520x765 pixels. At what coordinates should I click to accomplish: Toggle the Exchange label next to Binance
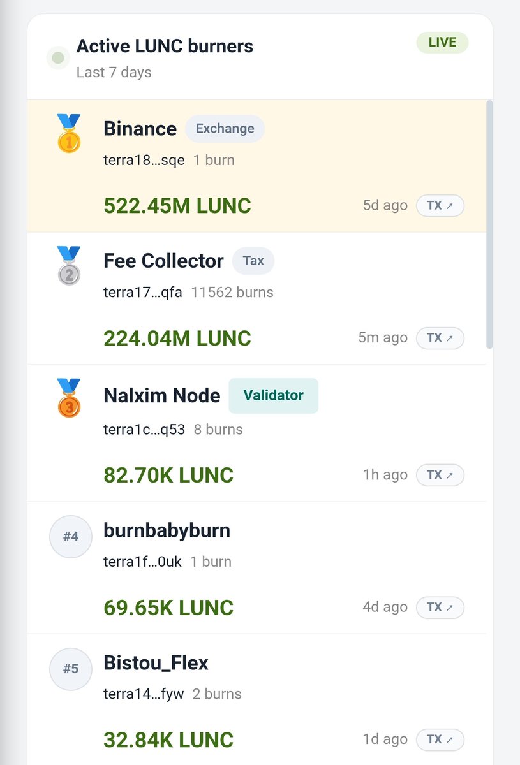225,129
